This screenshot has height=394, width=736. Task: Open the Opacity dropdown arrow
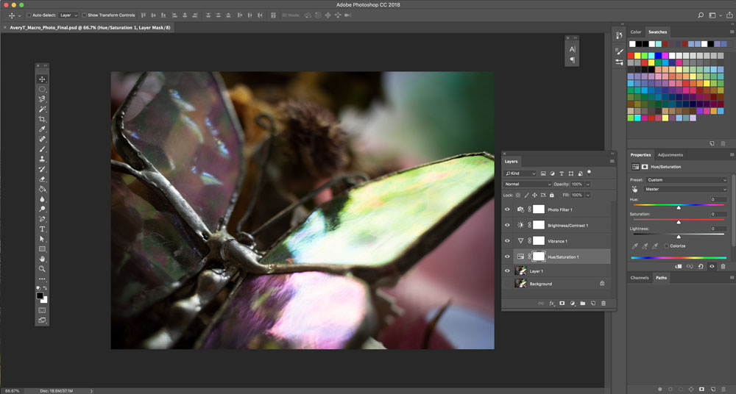click(587, 185)
